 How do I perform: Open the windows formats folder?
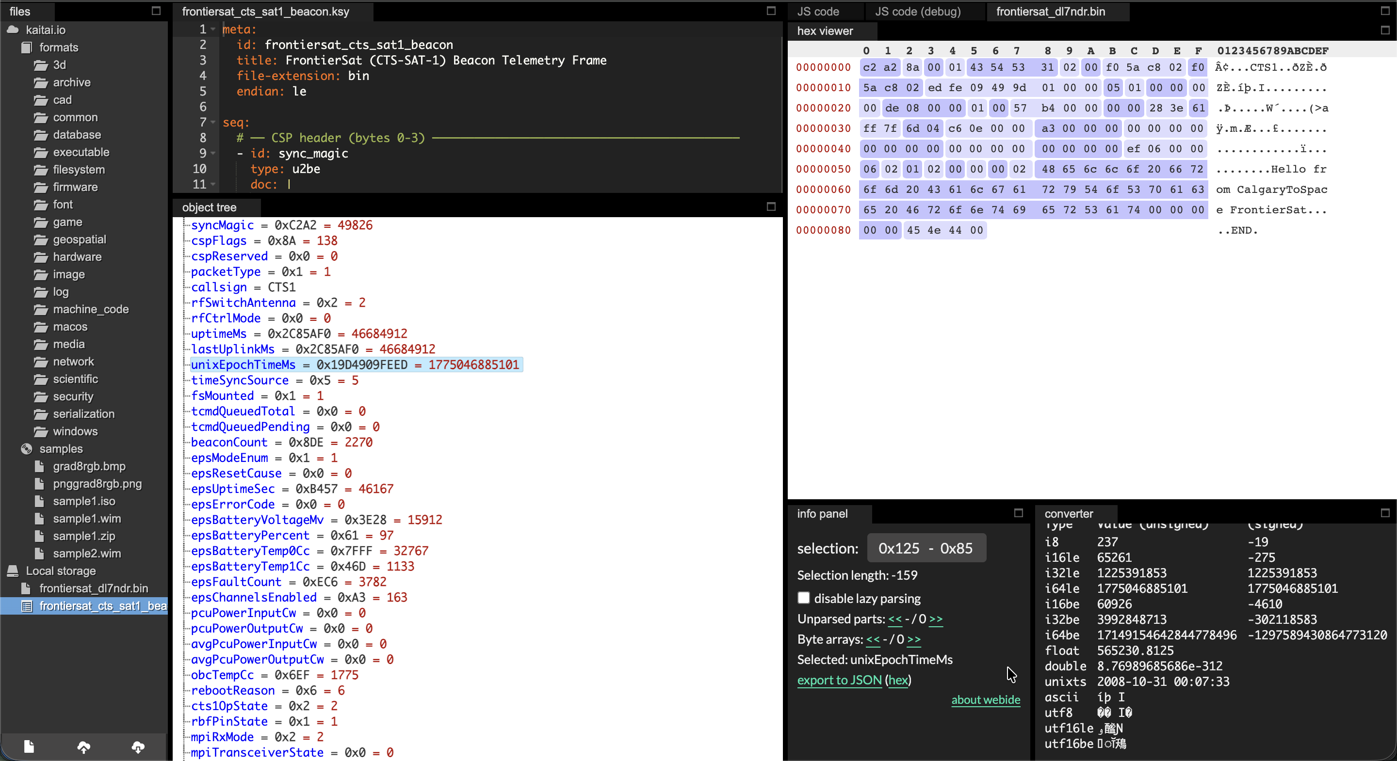click(x=75, y=431)
